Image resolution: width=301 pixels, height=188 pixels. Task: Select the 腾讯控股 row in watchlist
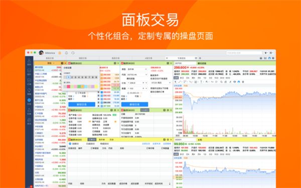(x=51, y=69)
